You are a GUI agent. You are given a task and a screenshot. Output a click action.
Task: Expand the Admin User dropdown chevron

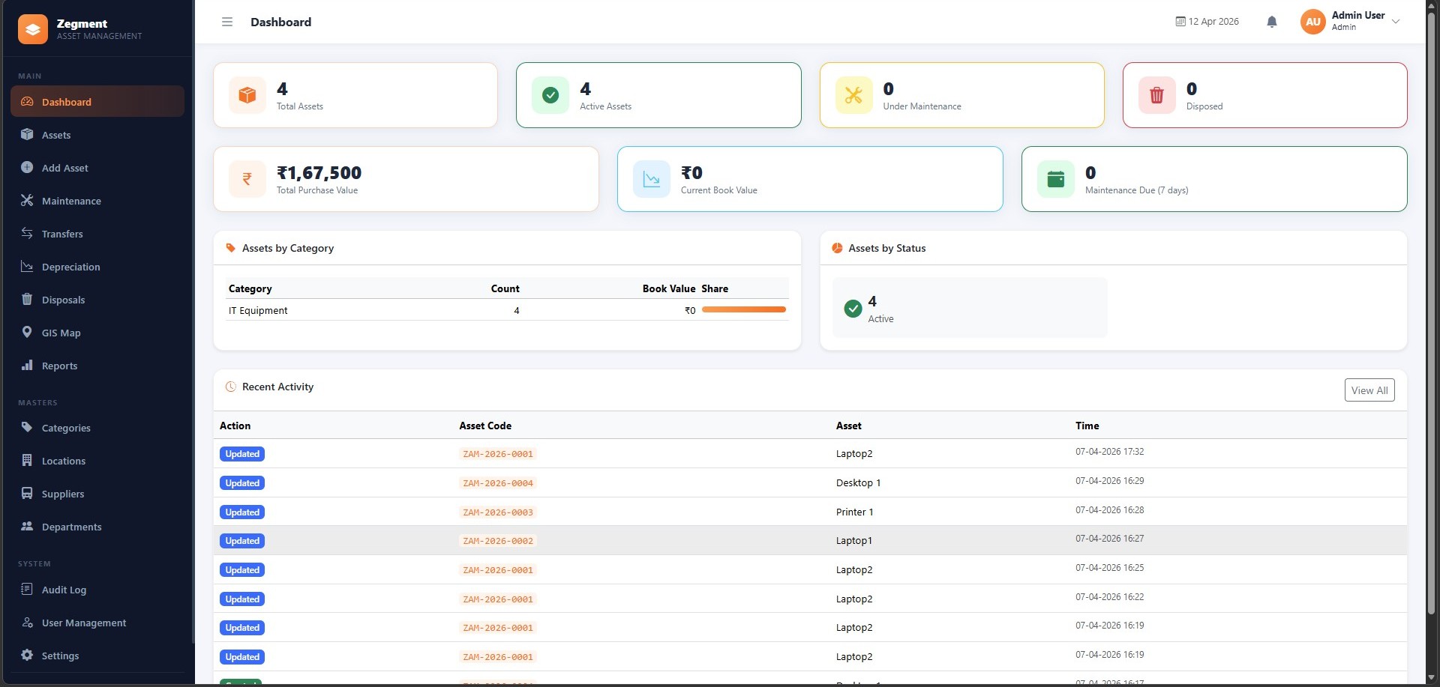click(1396, 22)
